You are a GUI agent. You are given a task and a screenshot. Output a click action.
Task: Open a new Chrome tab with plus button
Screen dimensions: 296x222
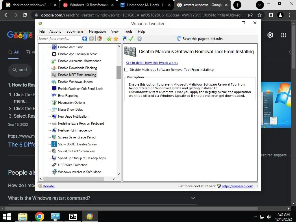coord(237,5)
